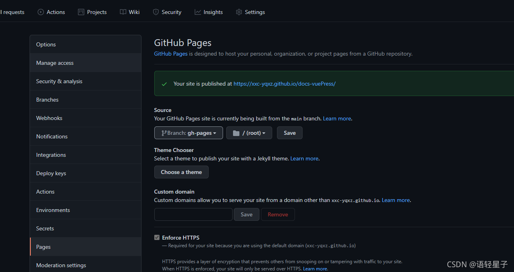The image size is (514, 272).
Task: Expand the Branch: gh-pages dropdown
Action: (x=189, y=133)
